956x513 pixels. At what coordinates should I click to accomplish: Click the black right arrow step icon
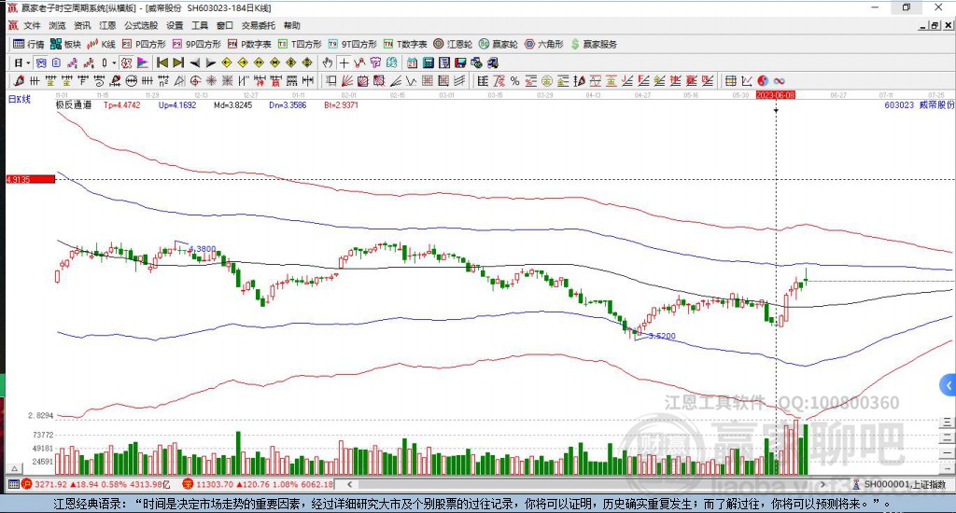point(211,62)
